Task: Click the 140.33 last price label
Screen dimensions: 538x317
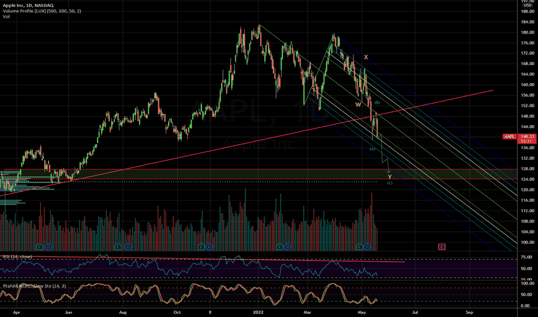Action: (x=528, y=137)
